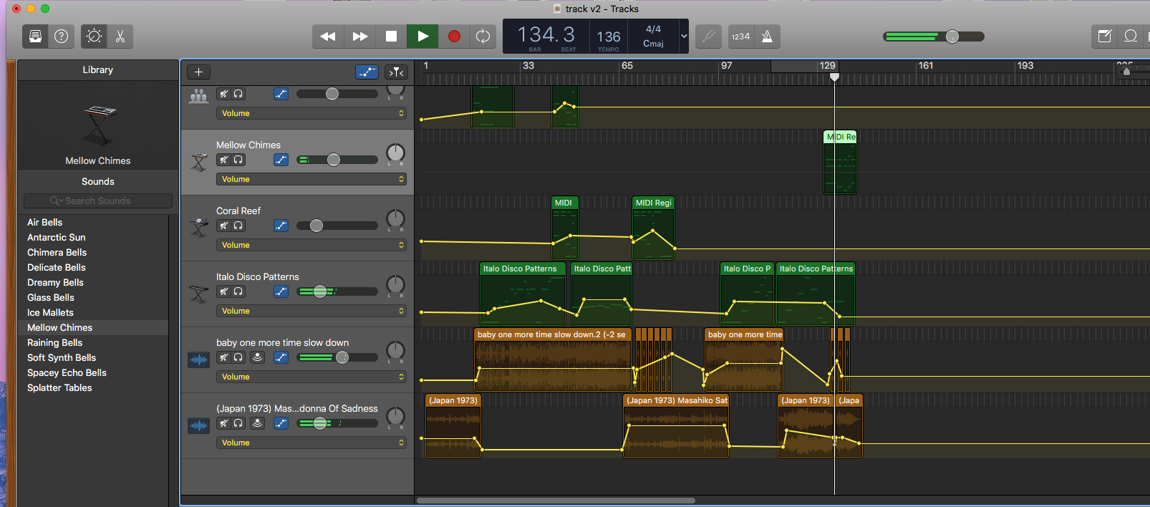
Task: Select Glass Bells in the sound list
Action: click(51, 297)
